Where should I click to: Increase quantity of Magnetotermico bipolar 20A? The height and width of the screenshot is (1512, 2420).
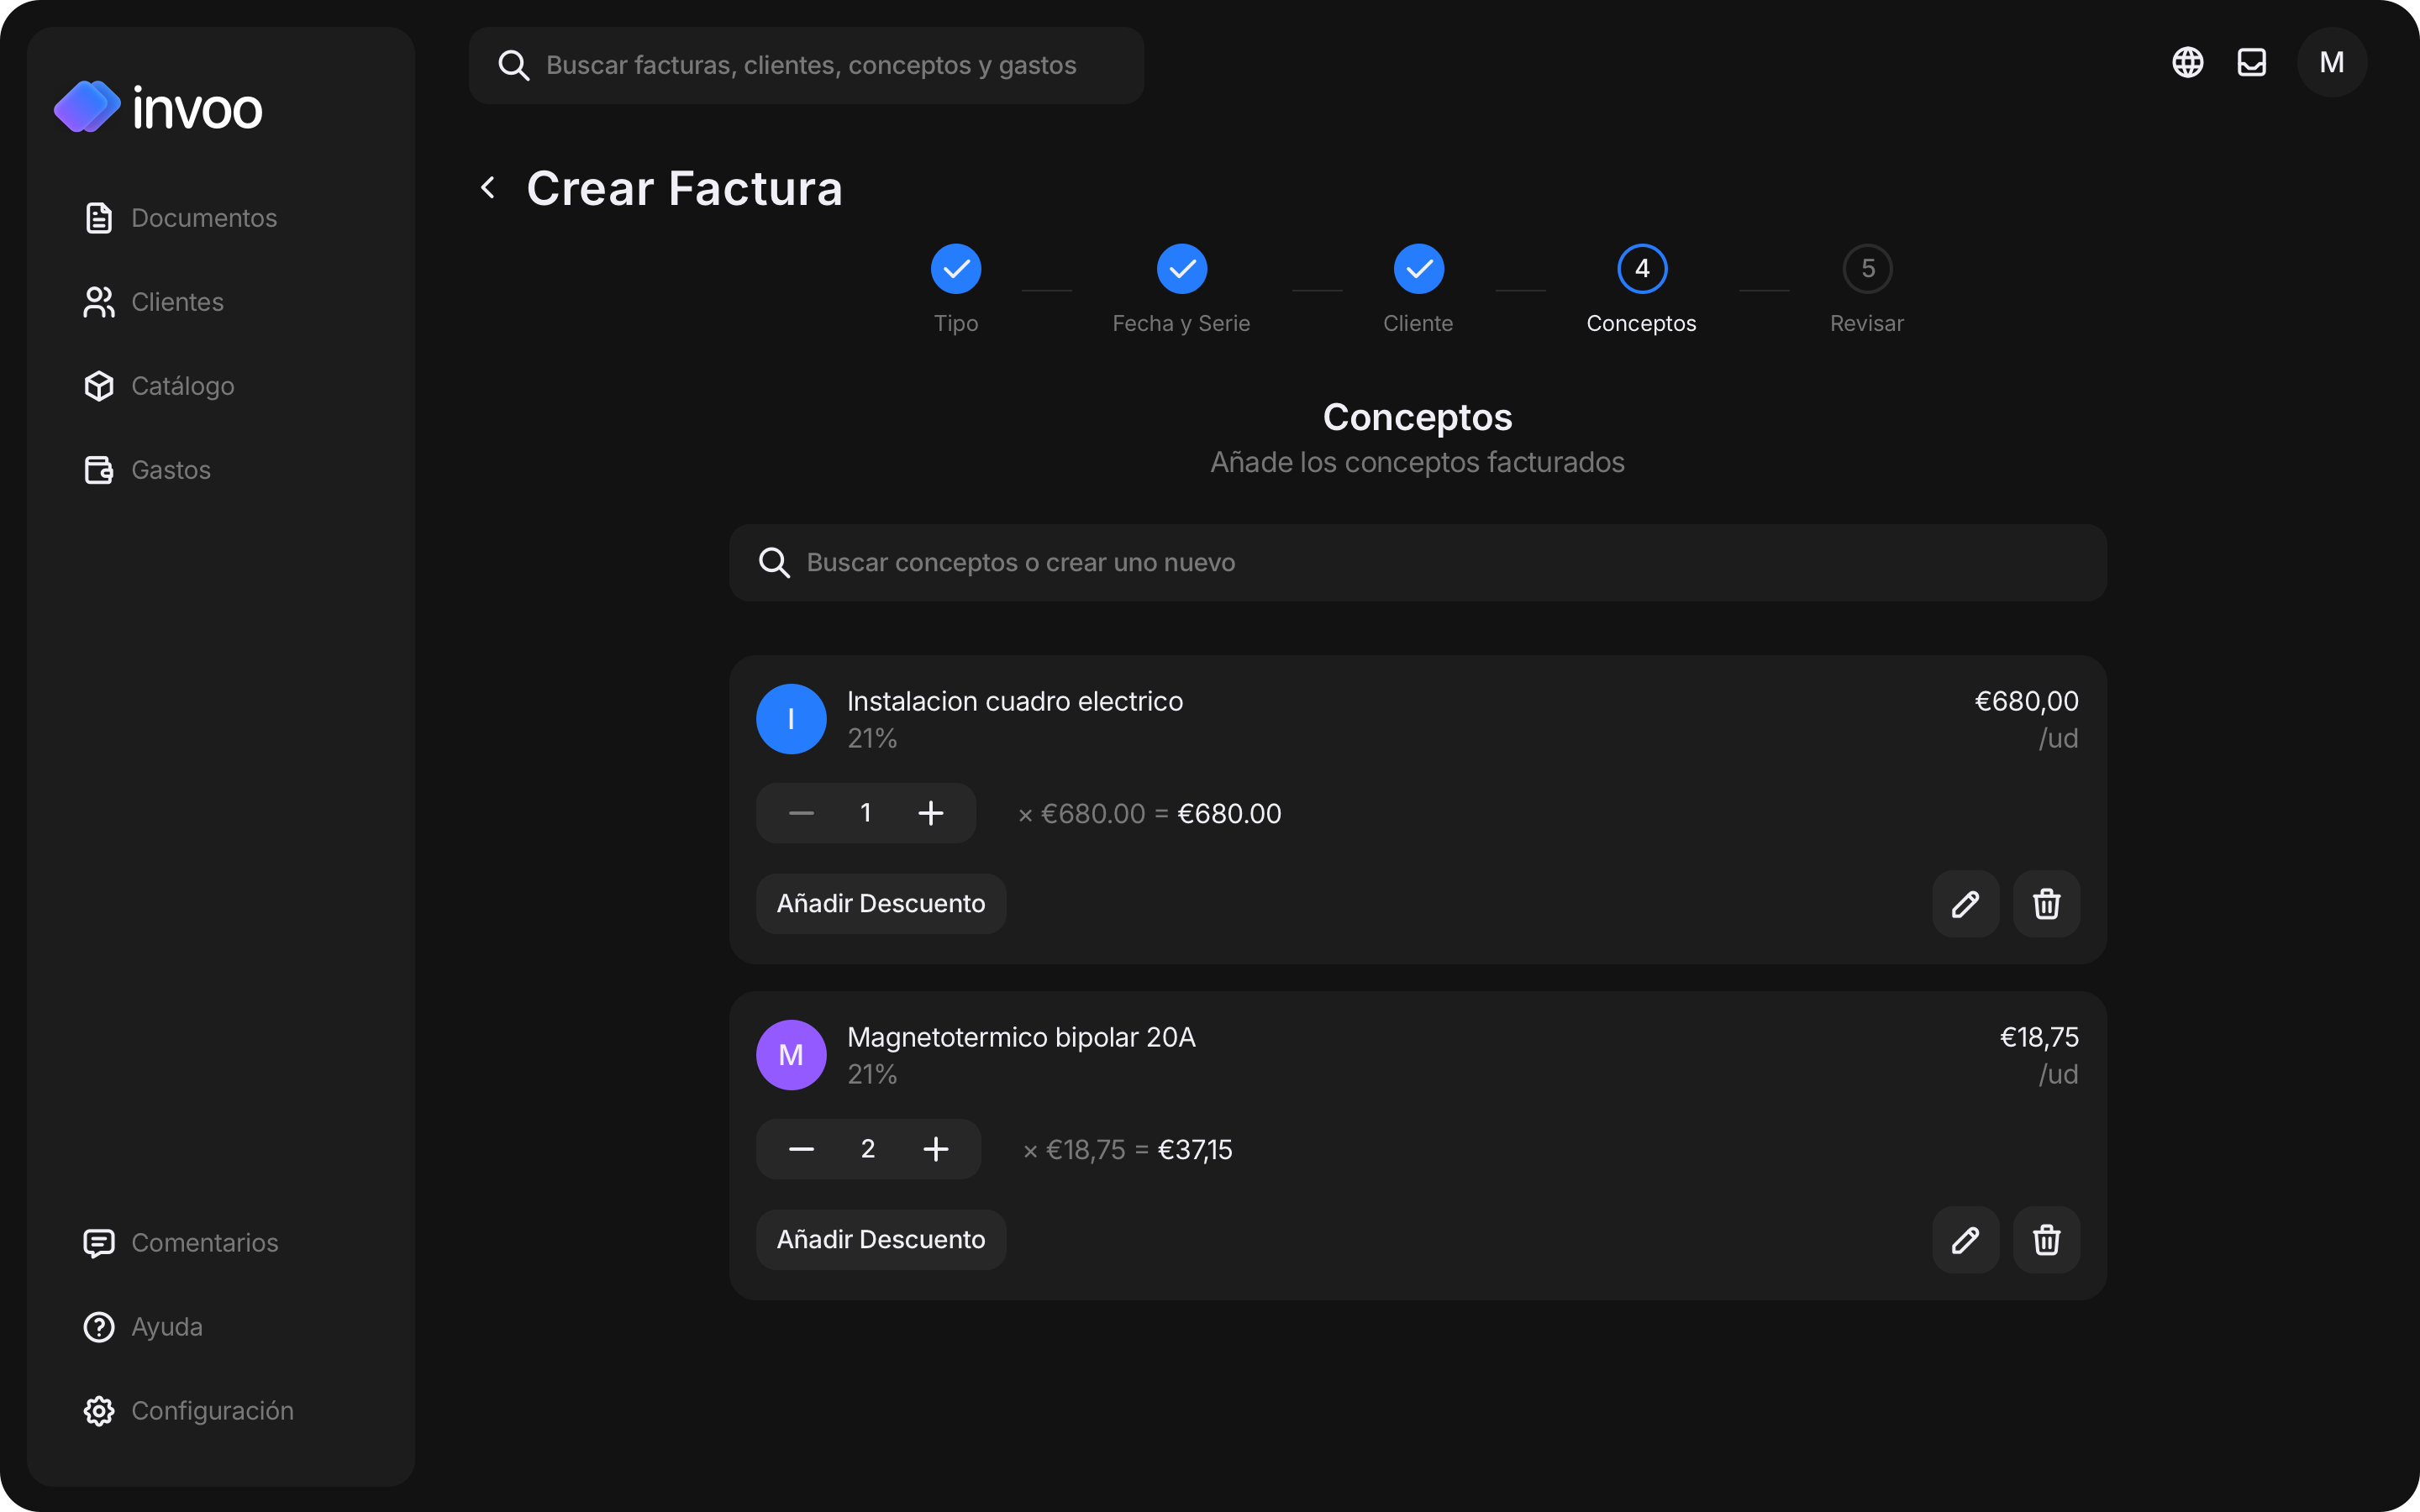coord(935,1149)
